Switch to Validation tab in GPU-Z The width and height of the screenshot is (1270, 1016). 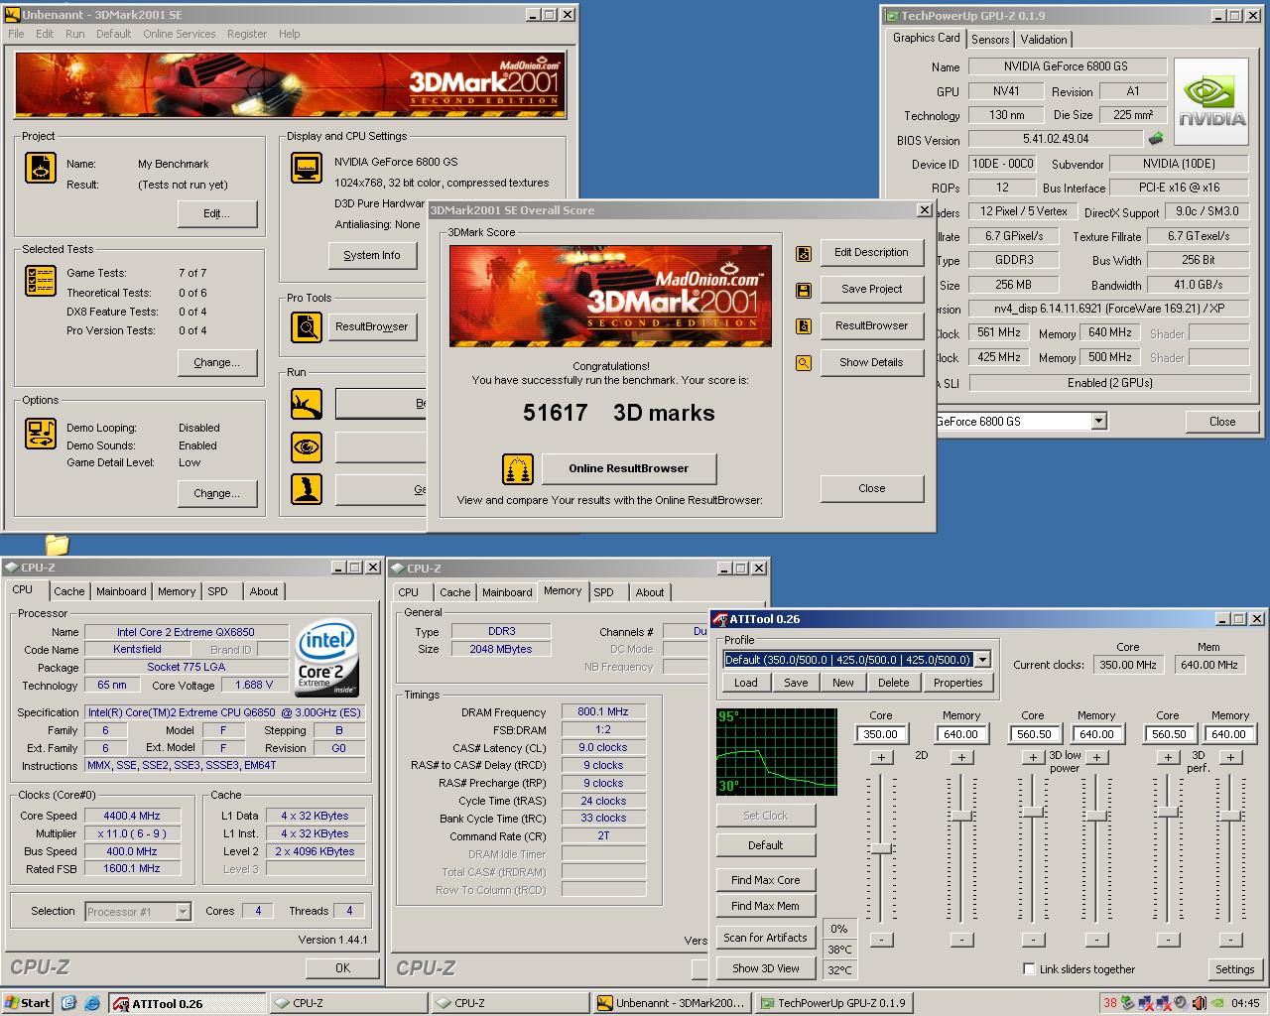click(1044, 40)
